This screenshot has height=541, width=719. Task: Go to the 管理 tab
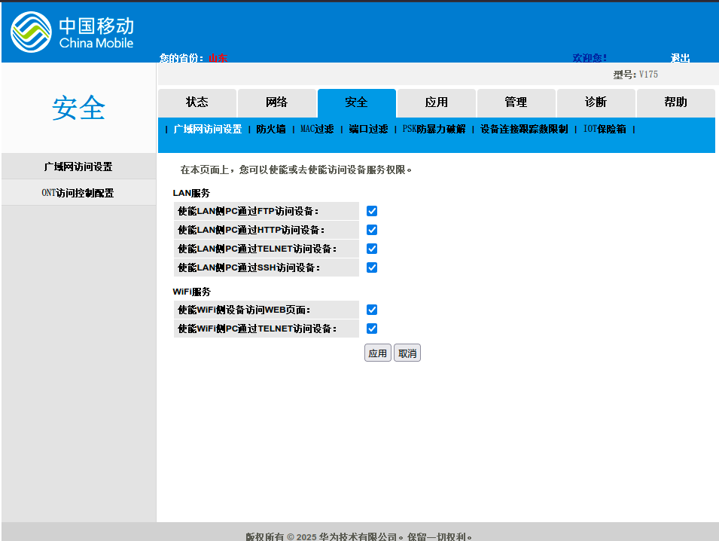click(x=516, y=102)
